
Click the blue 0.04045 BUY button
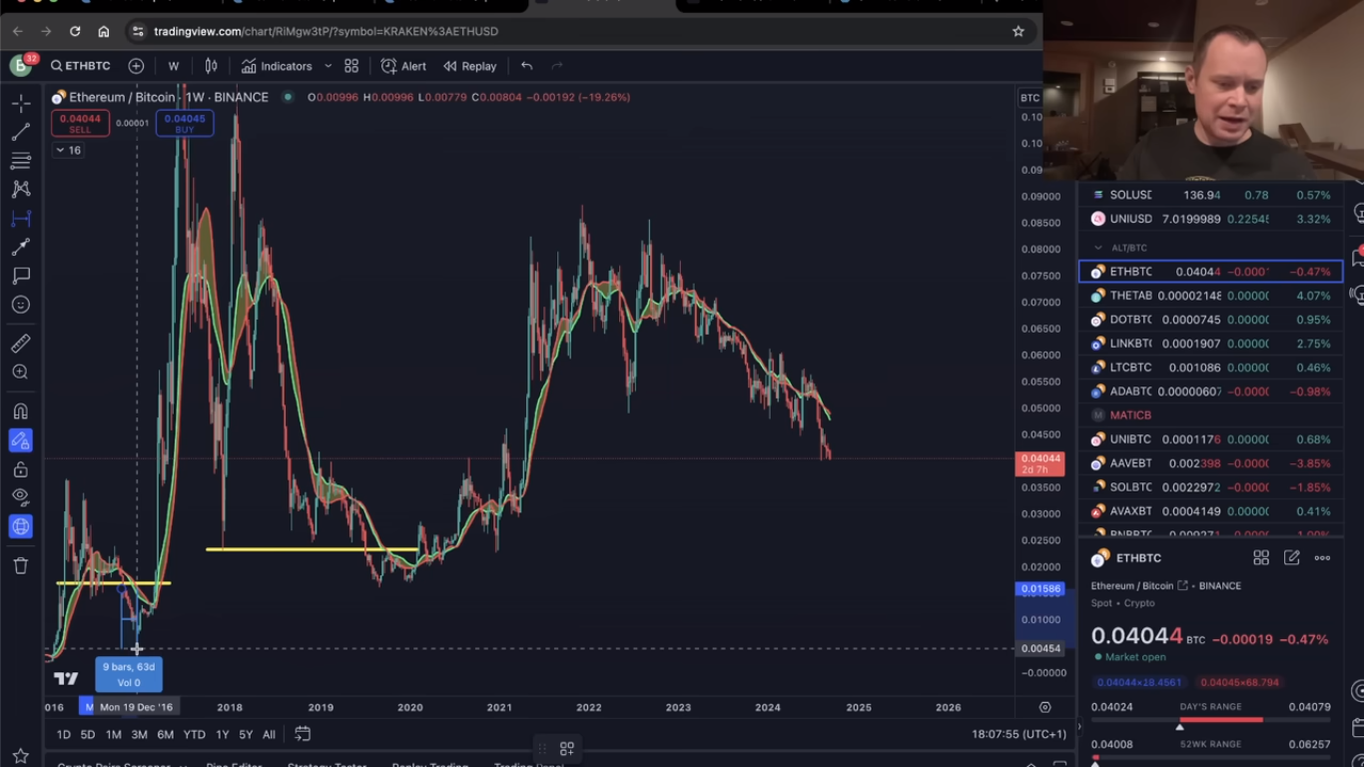tap(185, 124)
